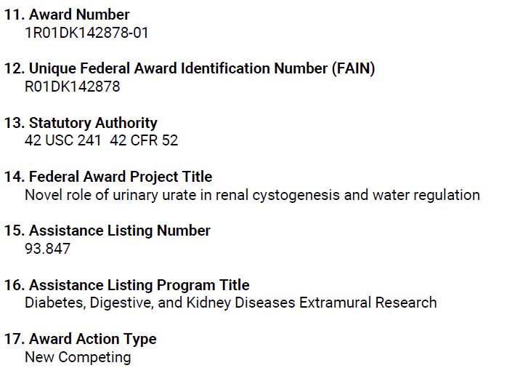The height and width of the screenshot is (368, 507).
Task: Click the New Competing value
Action: point(78,357)
